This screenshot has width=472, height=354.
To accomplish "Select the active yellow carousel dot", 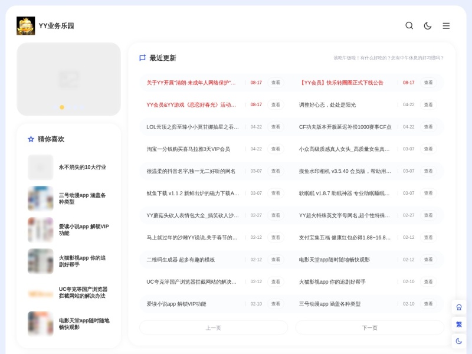I will [62, 107].
